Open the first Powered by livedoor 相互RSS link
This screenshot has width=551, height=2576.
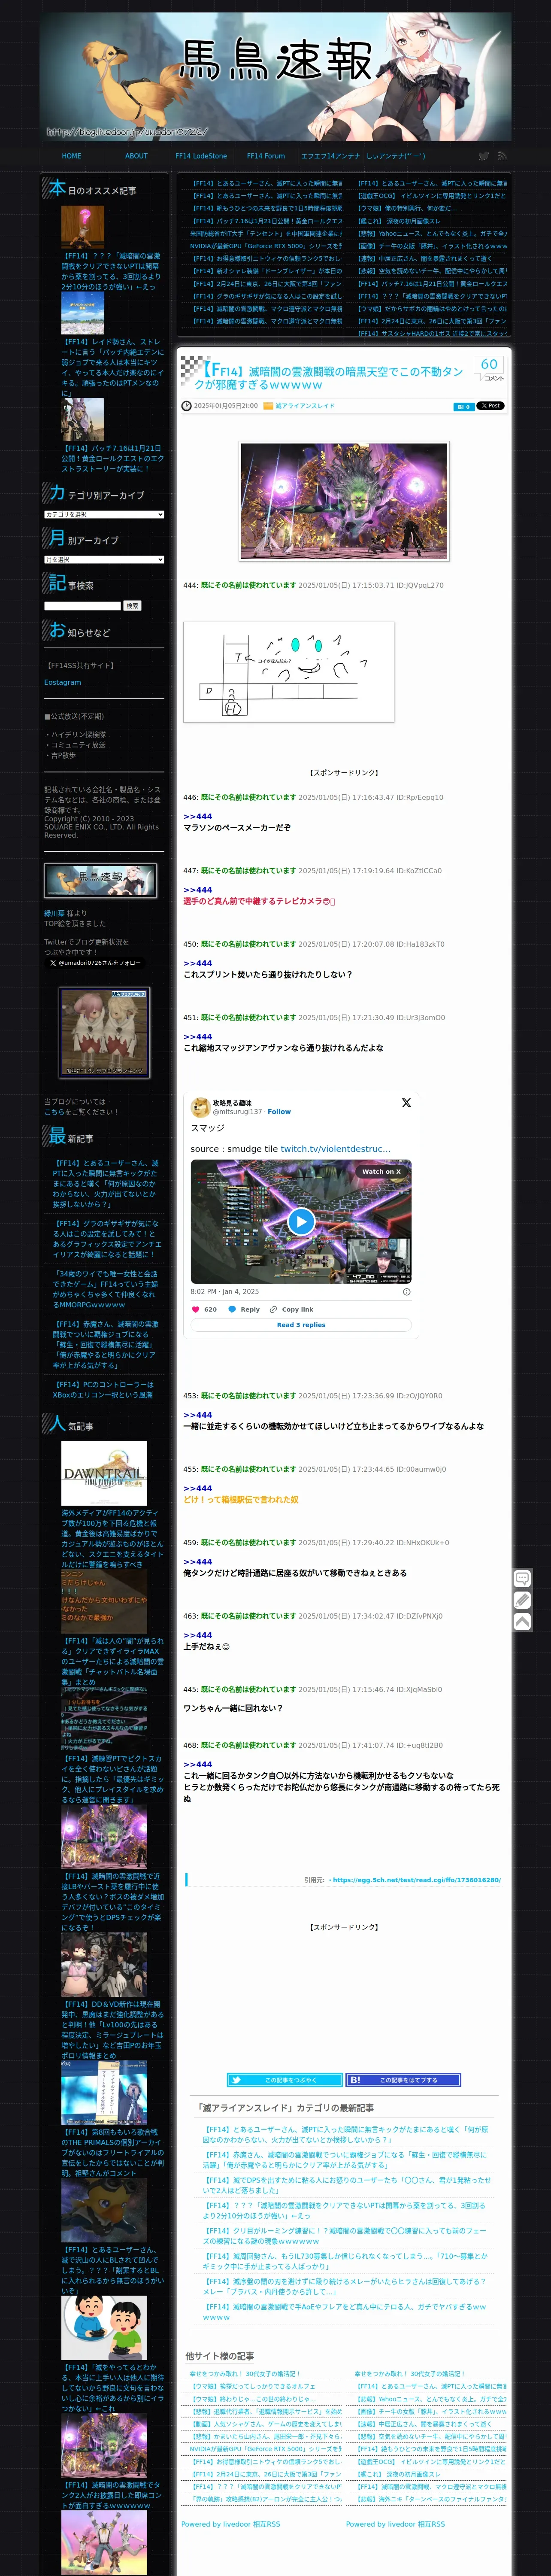(x=231, y=2524)
